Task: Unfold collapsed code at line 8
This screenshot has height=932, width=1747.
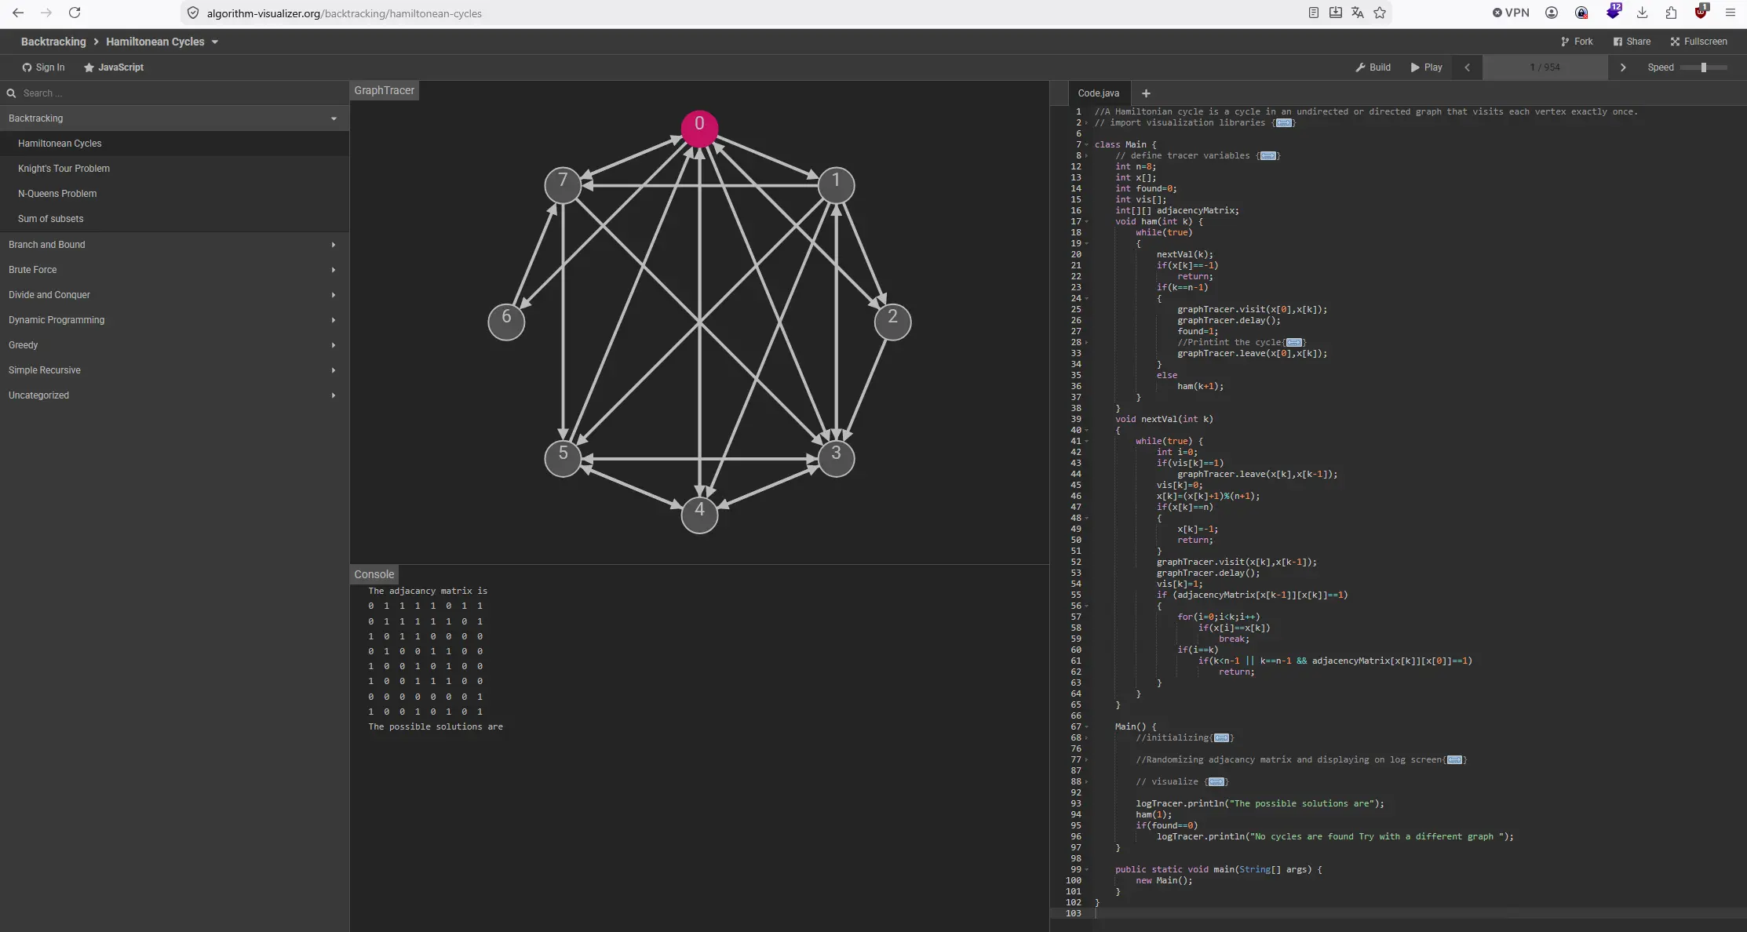Action: pos(1267,156)
